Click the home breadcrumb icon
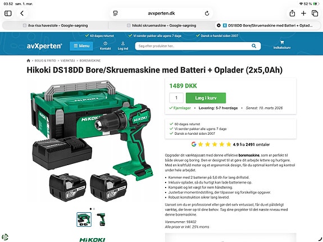Screen dimensions: 323x242 pyautogui.click(x=29, y=61)
